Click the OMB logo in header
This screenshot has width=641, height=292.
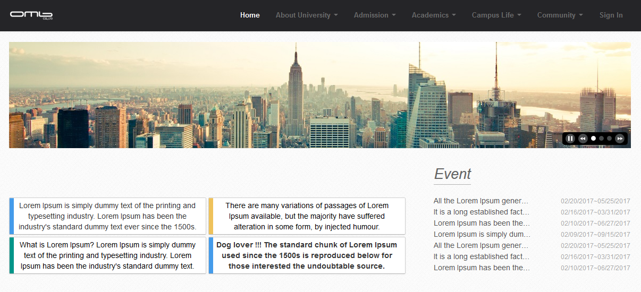tap(31, 15)
